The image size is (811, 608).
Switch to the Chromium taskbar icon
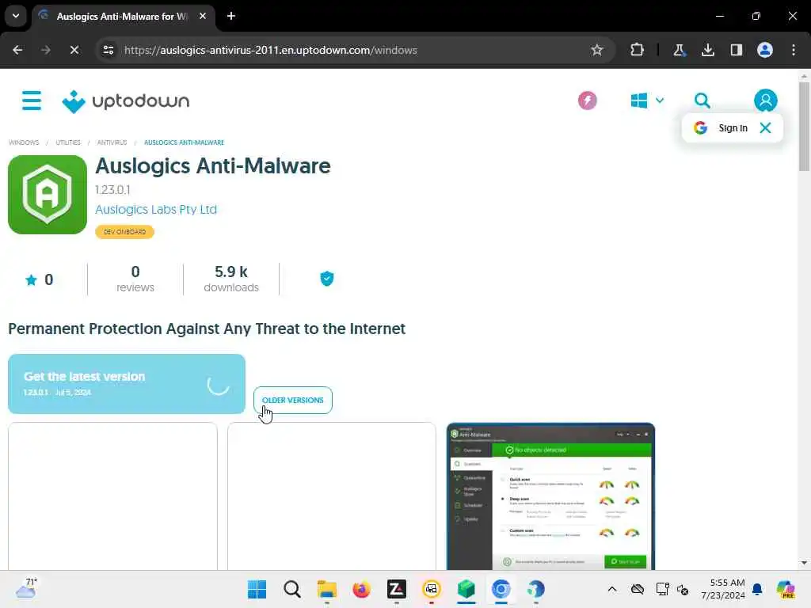pyautogui.click(x=501, y=589)
